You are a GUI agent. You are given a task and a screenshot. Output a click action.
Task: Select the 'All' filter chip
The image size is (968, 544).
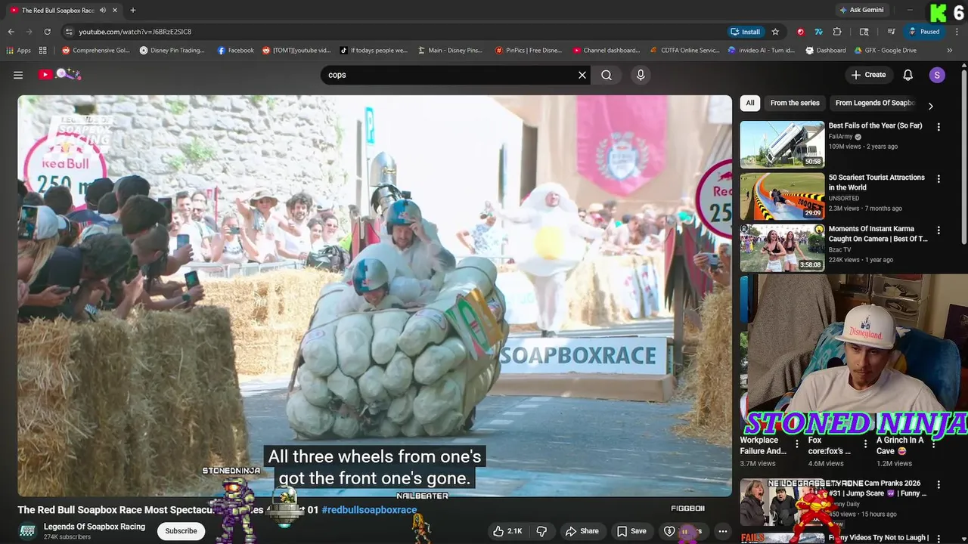tap(750, 103)
